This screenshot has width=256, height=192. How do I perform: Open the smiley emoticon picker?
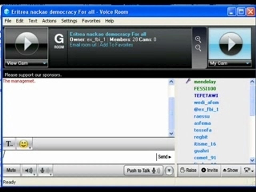(x=25, y=144)
